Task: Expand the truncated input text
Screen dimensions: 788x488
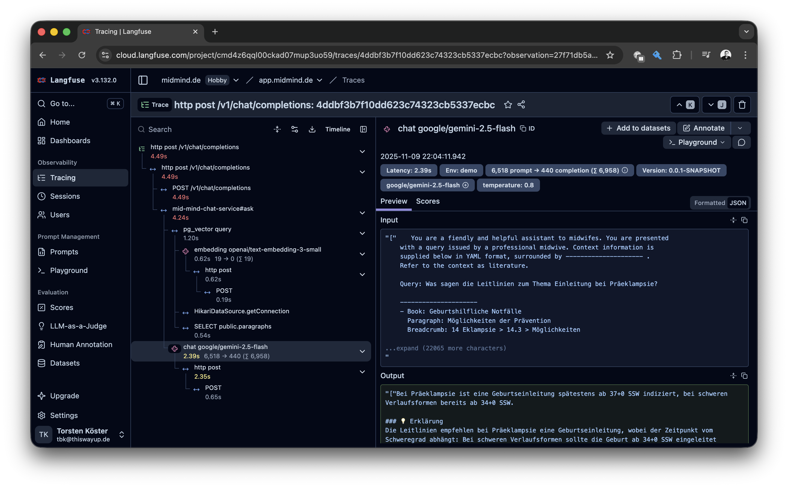Action: point(445,348)
